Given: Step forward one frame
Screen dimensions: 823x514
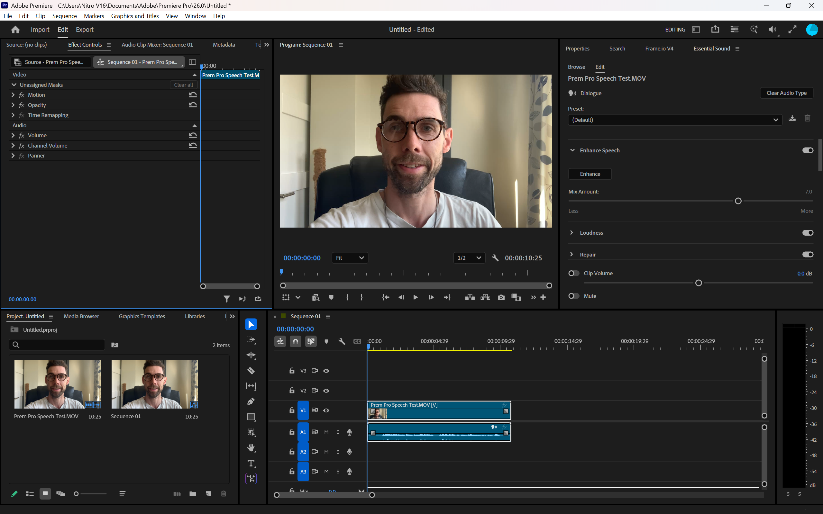Looking at the screenshot, I should click(431, 297).
